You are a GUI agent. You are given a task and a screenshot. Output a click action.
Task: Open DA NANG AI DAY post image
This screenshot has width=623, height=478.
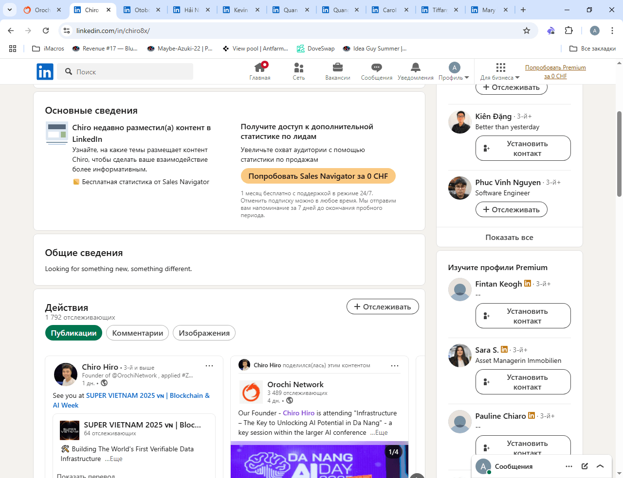click(319, 460)
